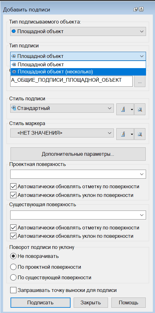
Task: Select 'Площадной объект' option in dropdown list
Action: [78, 64]
